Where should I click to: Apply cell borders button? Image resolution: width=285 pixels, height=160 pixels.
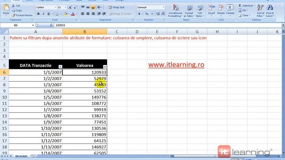click(x=57, y=14)
